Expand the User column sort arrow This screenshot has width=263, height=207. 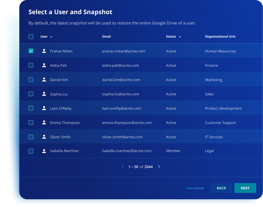[51, 37]
